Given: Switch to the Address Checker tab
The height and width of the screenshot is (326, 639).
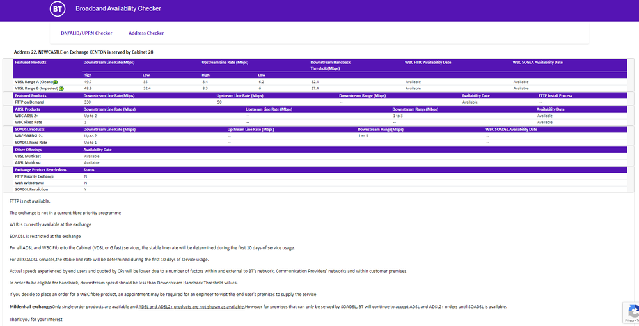Looking at the screenshot, I should pos(146,33).
